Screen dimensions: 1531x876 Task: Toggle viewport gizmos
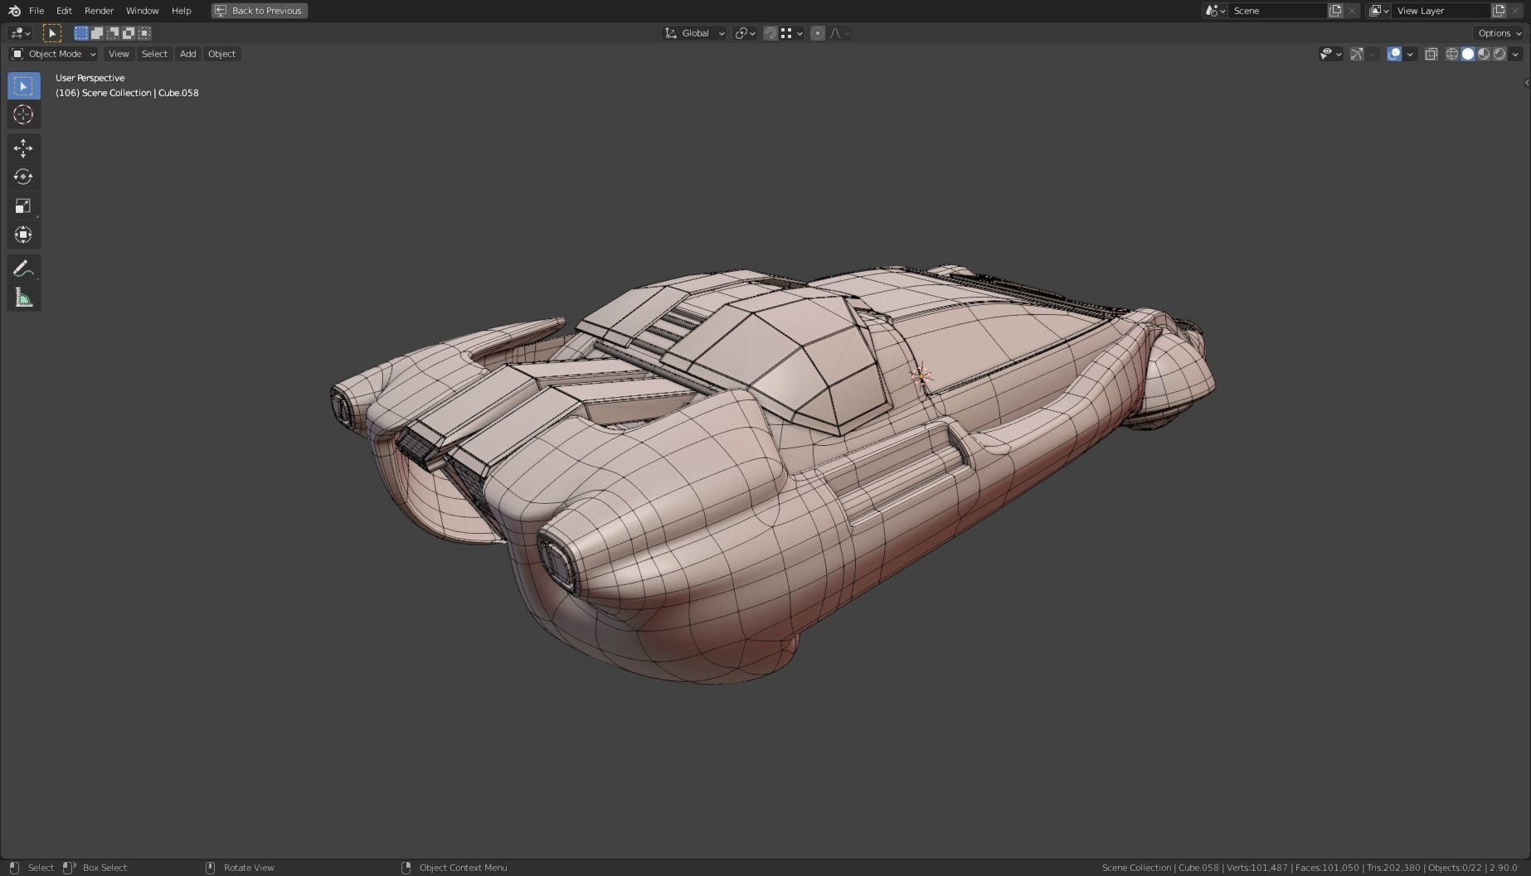(1357, 54)
